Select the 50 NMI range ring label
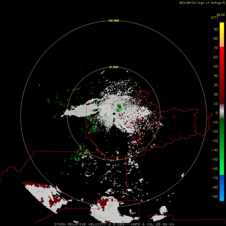The image size is (226, 226). coord(114,67)
